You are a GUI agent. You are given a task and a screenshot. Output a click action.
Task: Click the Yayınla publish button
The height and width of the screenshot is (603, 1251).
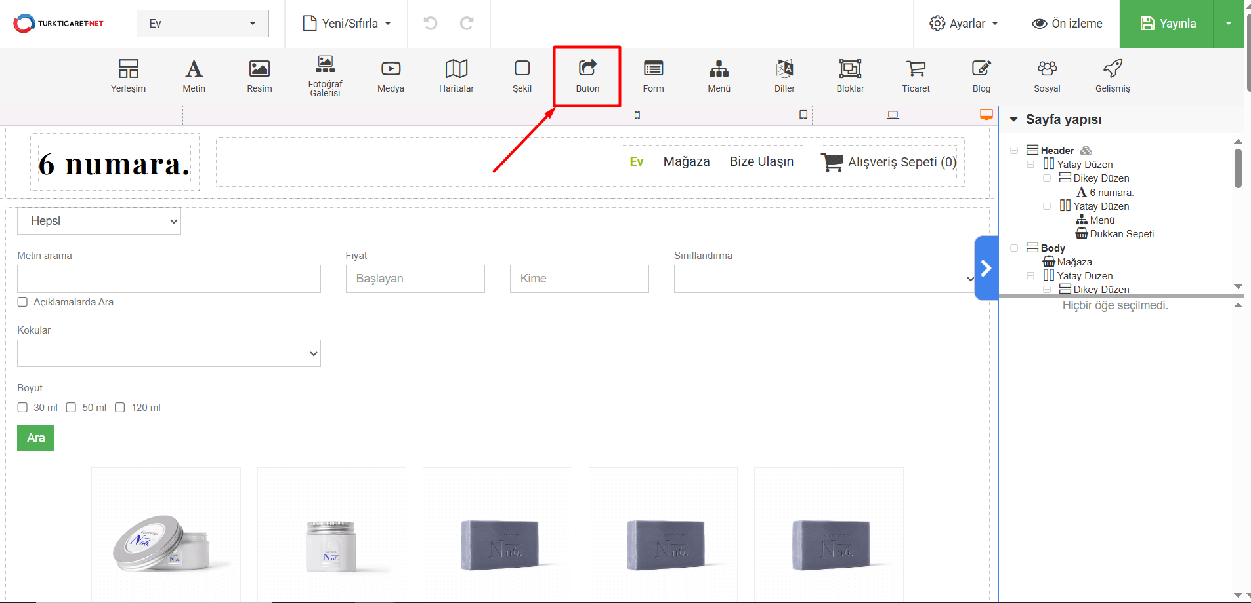[x=1167, y=24]
